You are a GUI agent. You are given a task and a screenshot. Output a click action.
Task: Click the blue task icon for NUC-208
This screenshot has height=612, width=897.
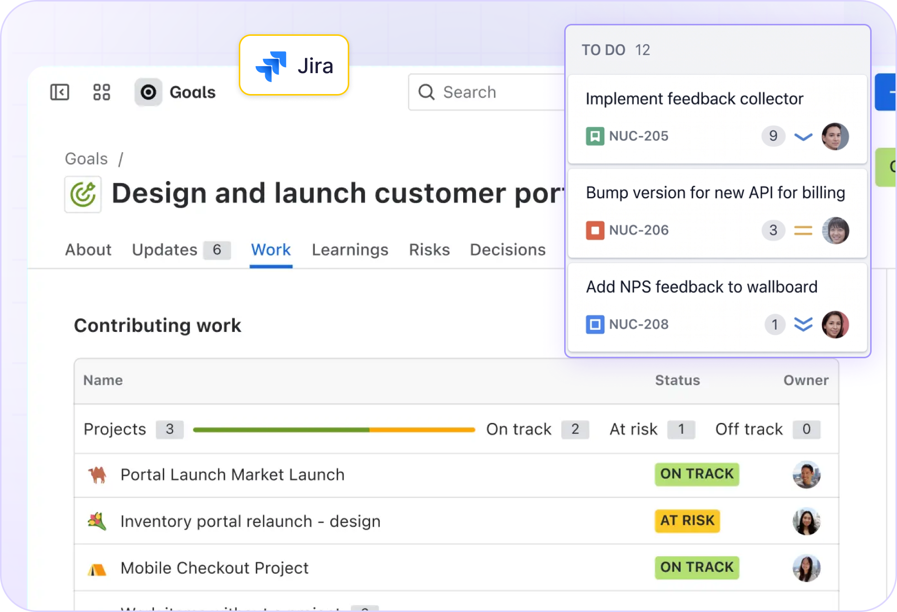(595, 324)
